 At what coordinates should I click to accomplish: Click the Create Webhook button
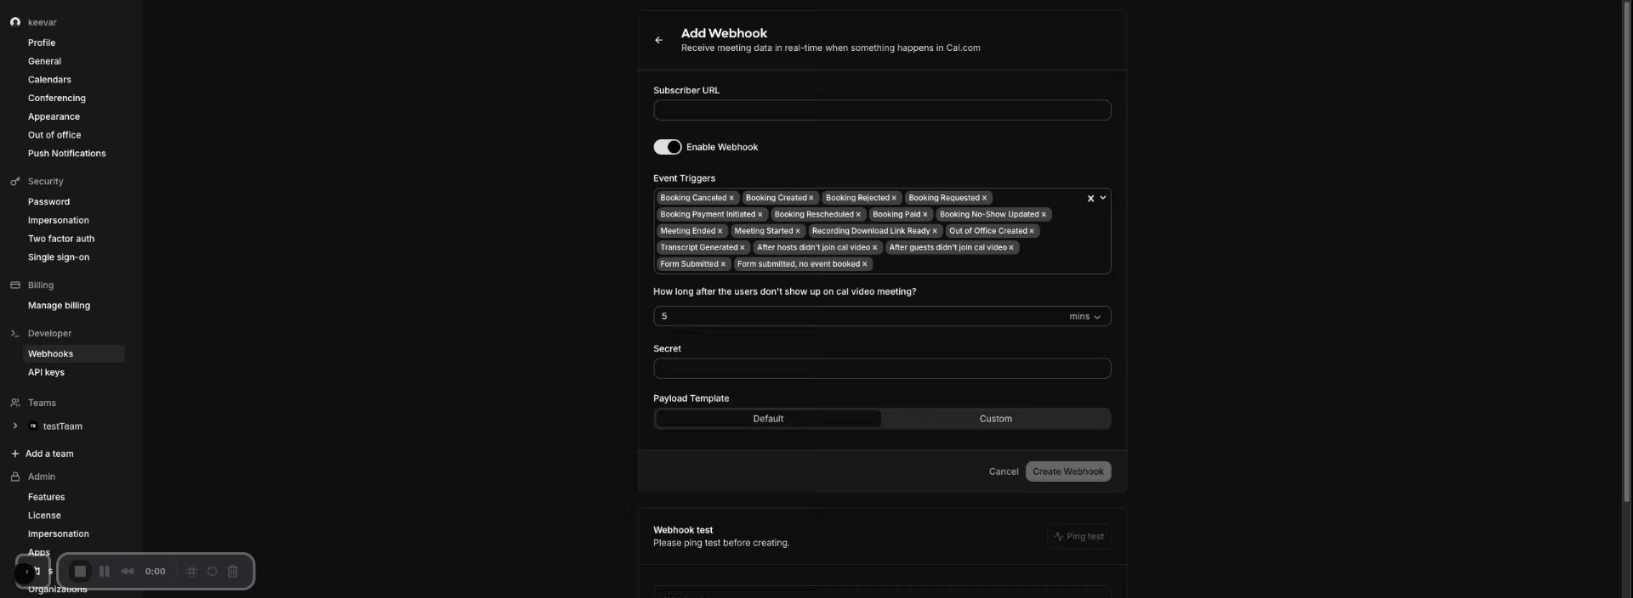(x=1067, y=471)
